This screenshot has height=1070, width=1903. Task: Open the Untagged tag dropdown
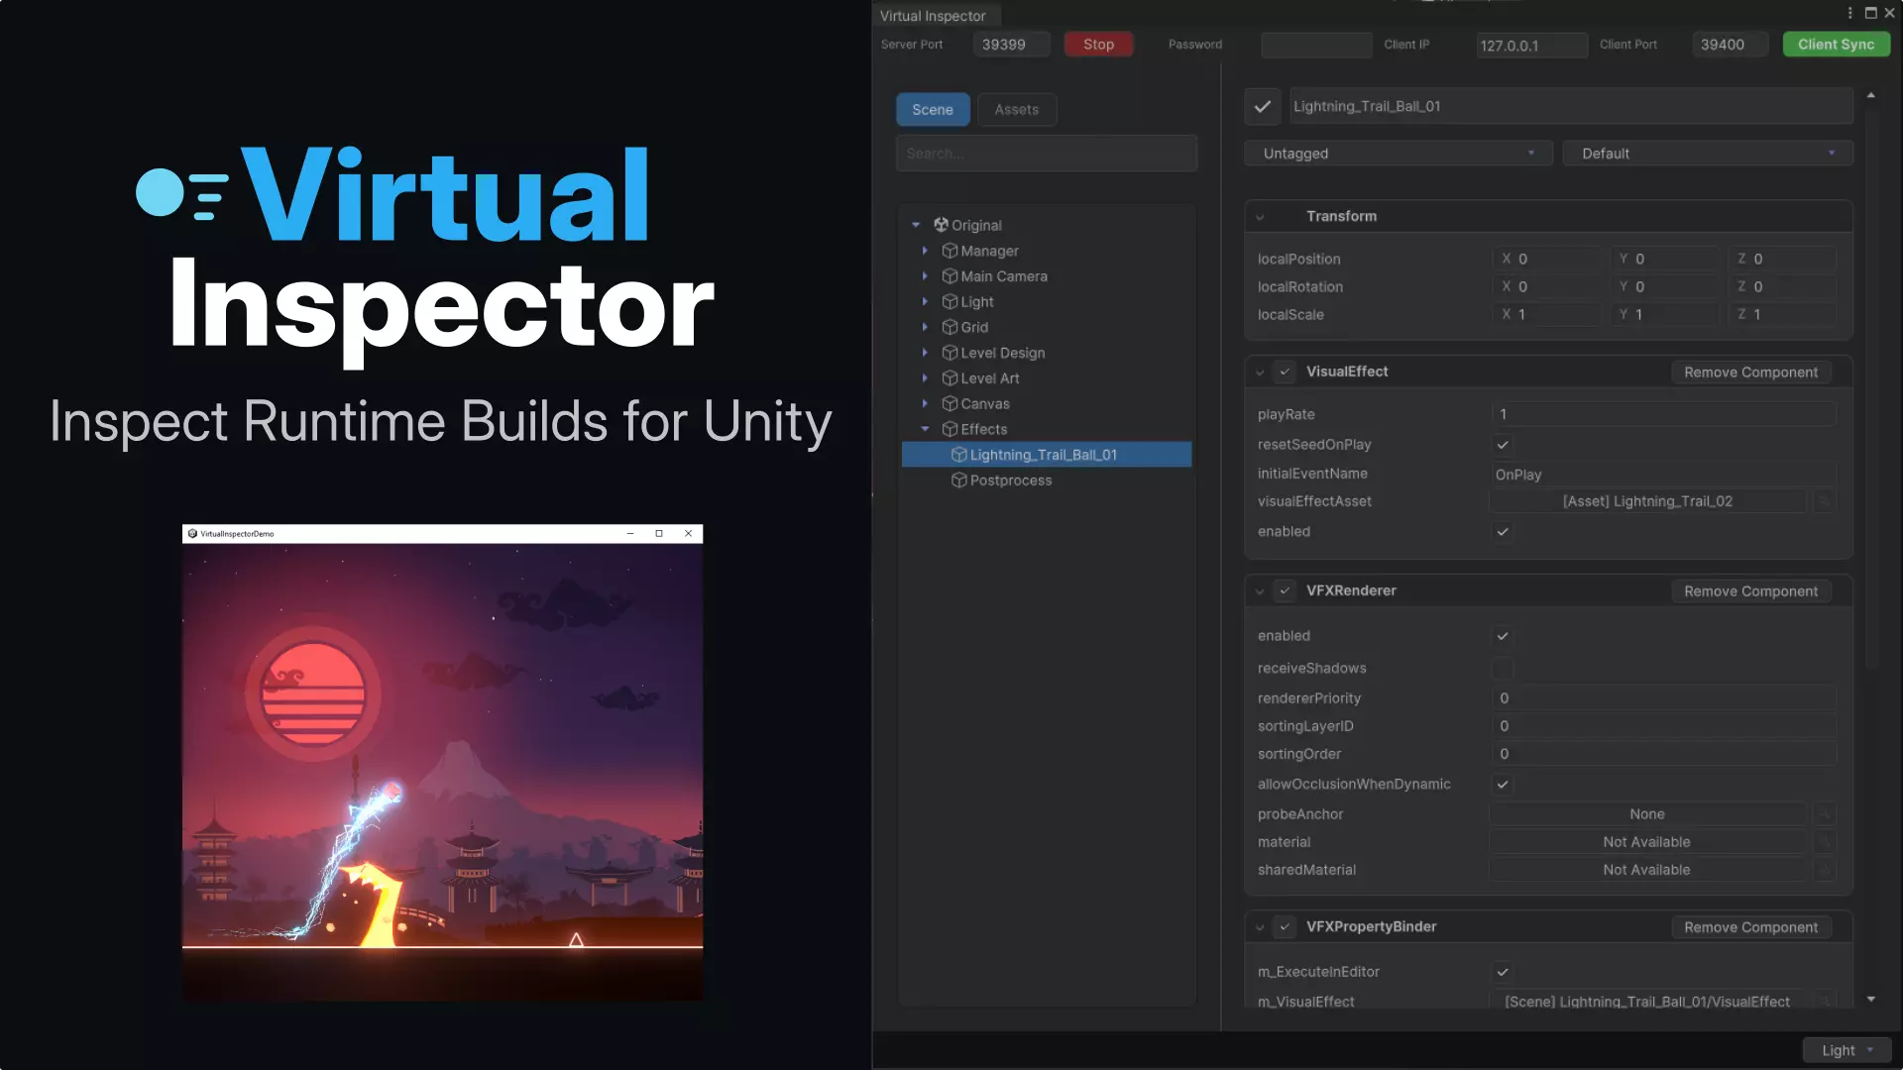tap(1398, 153)
